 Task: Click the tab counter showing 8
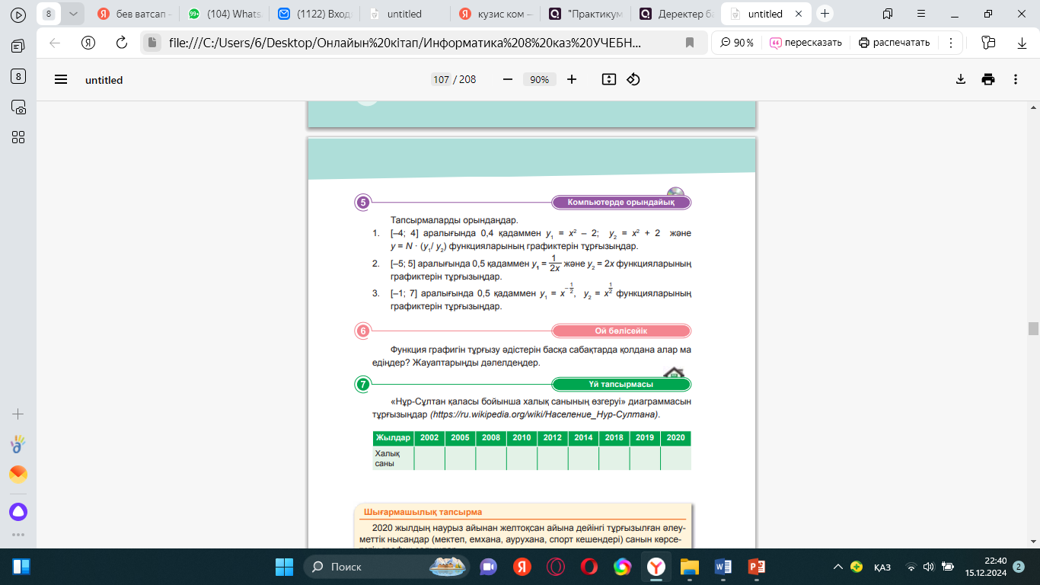[x=49, y=14]
